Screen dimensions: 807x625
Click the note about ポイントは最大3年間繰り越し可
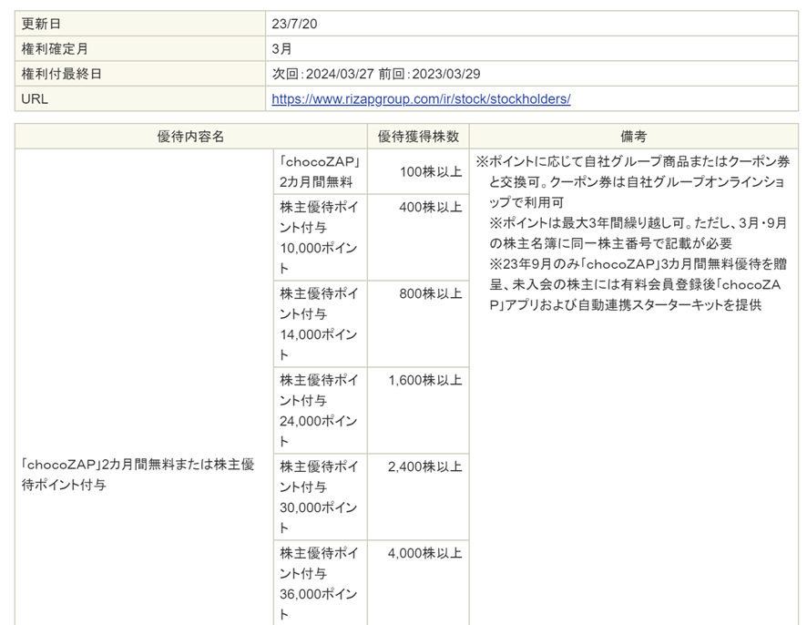tap(638, 232)
